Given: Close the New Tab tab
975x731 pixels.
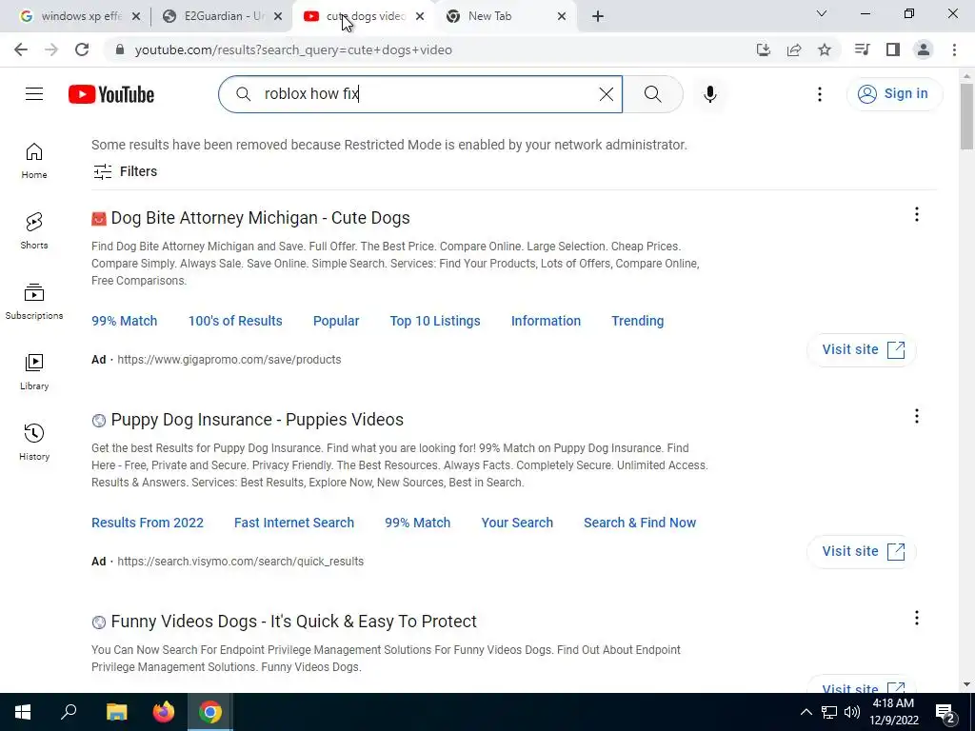Looking at the screenshot, I should click(562, 16).
